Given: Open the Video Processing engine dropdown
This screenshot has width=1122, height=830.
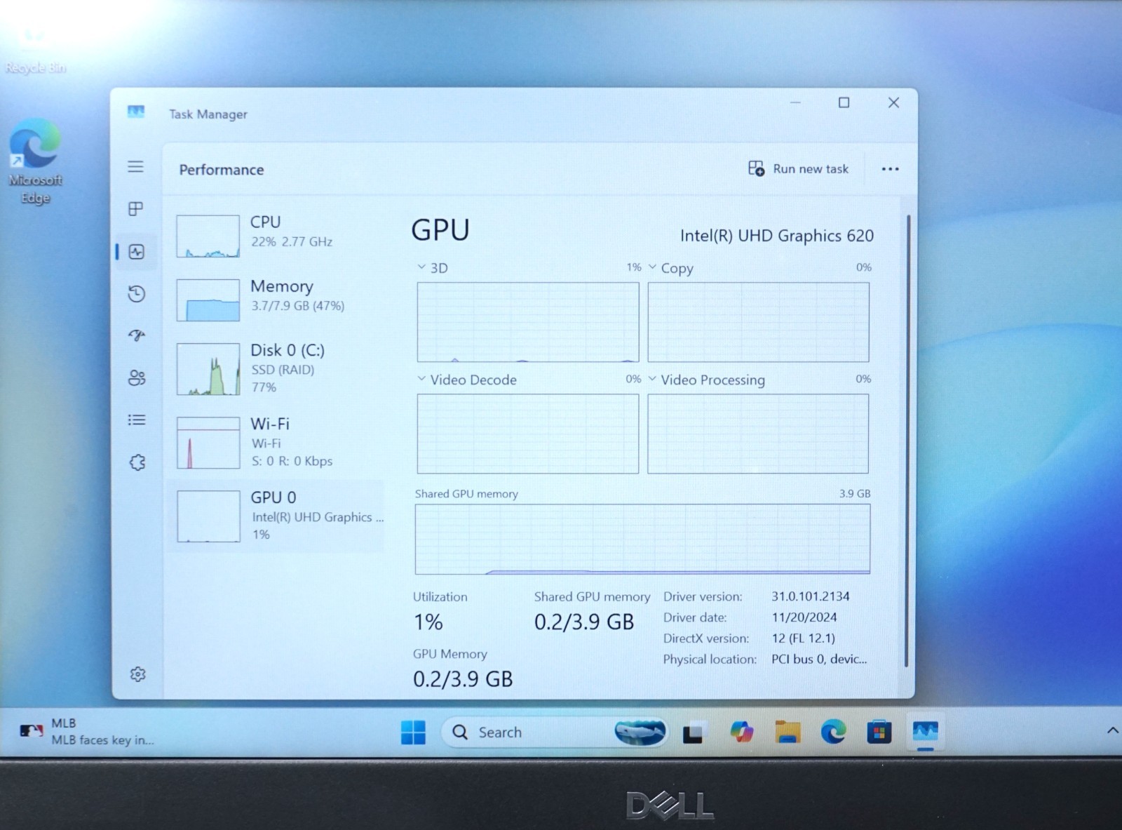Looking at the screenshot, I should coord(707,380).
